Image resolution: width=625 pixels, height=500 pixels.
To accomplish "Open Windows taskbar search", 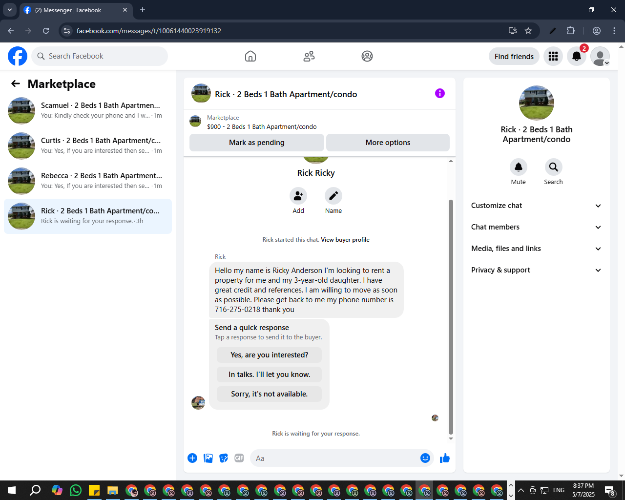I will tap(35, 490).
